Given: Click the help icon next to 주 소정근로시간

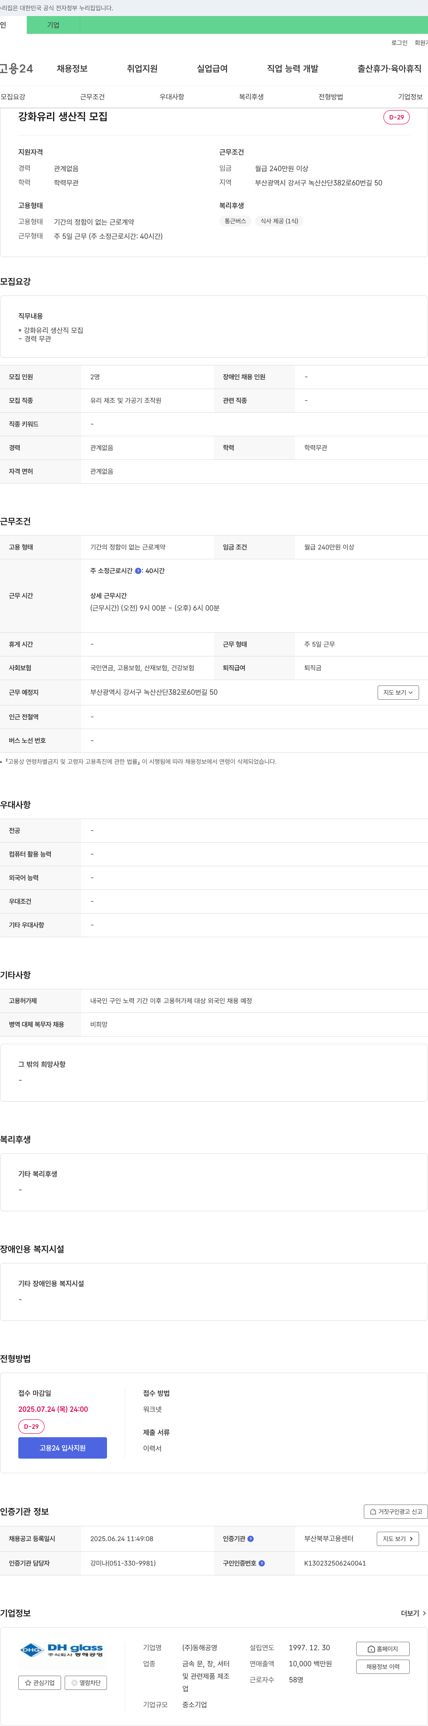Looking at the screenshot, I should point(138,571).
